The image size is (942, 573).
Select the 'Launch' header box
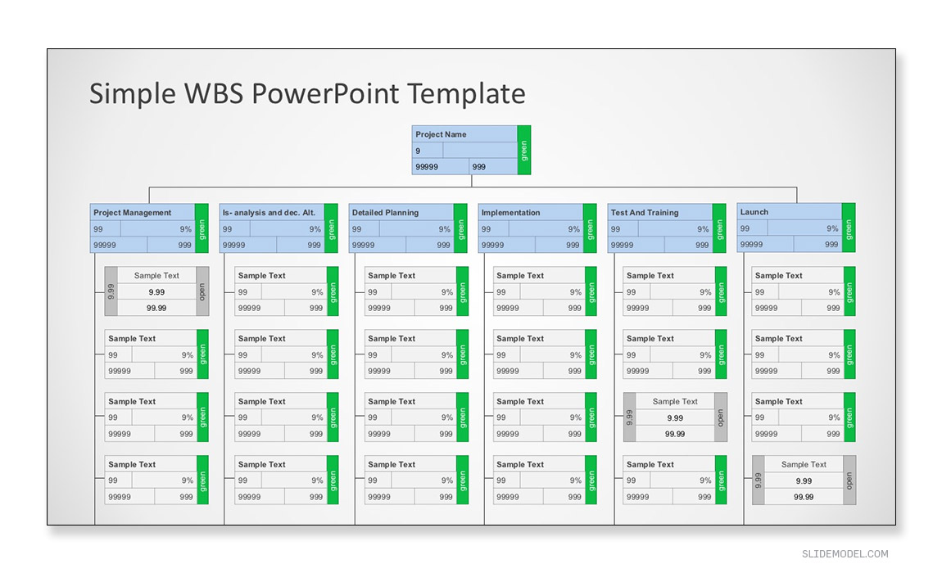(x=796, y=227)
